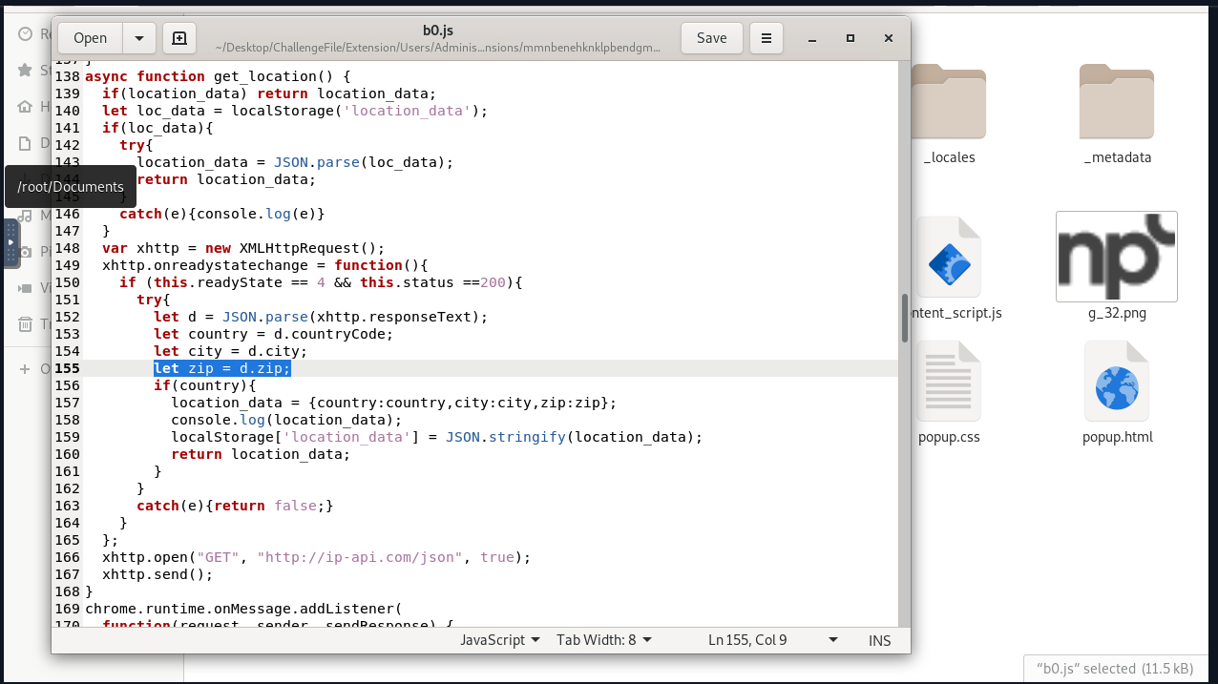Select the g_32.png image thumbnail

point(1117,256)
